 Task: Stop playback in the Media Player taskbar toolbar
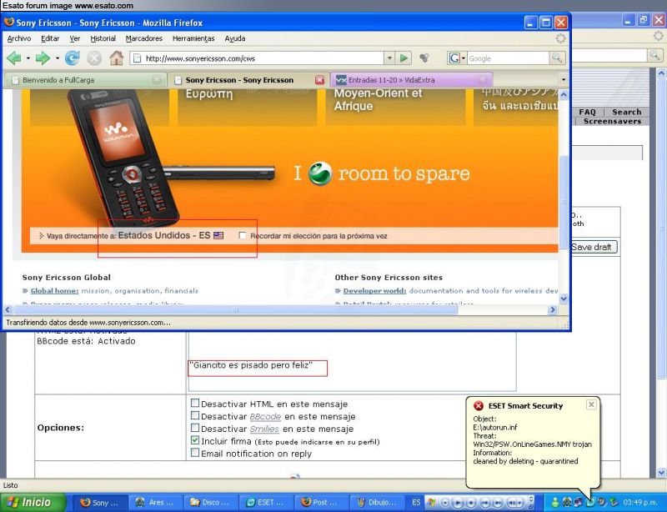[x=471, y=503]
